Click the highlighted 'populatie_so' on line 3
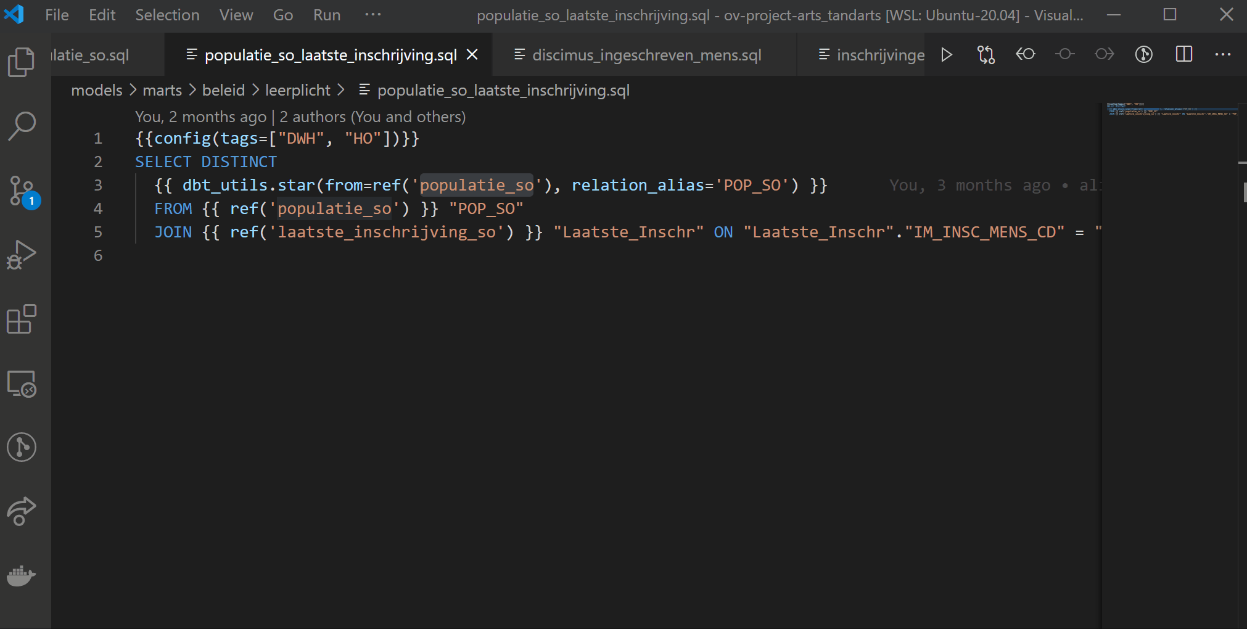This screenshot has height=629, width=1247. pyautogui.click(x=477, y=185)
